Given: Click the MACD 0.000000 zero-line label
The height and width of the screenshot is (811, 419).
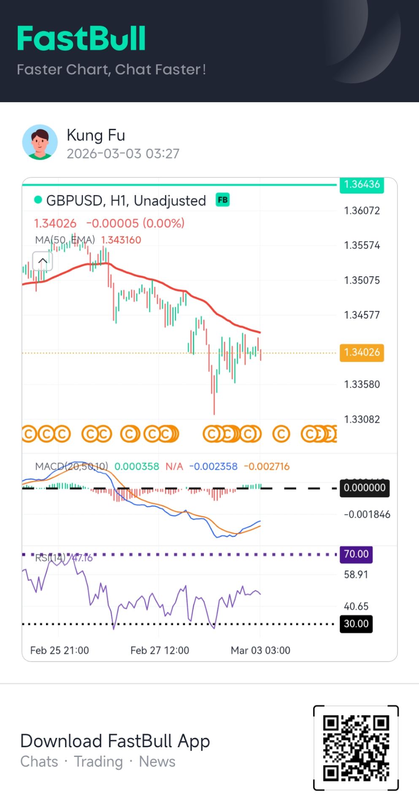Looking at the screenshot, I should pyautogui.click(x=364, y=488).
